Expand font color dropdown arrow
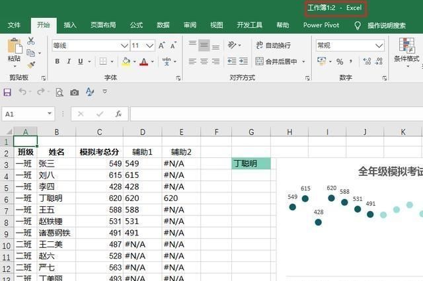 153,61
